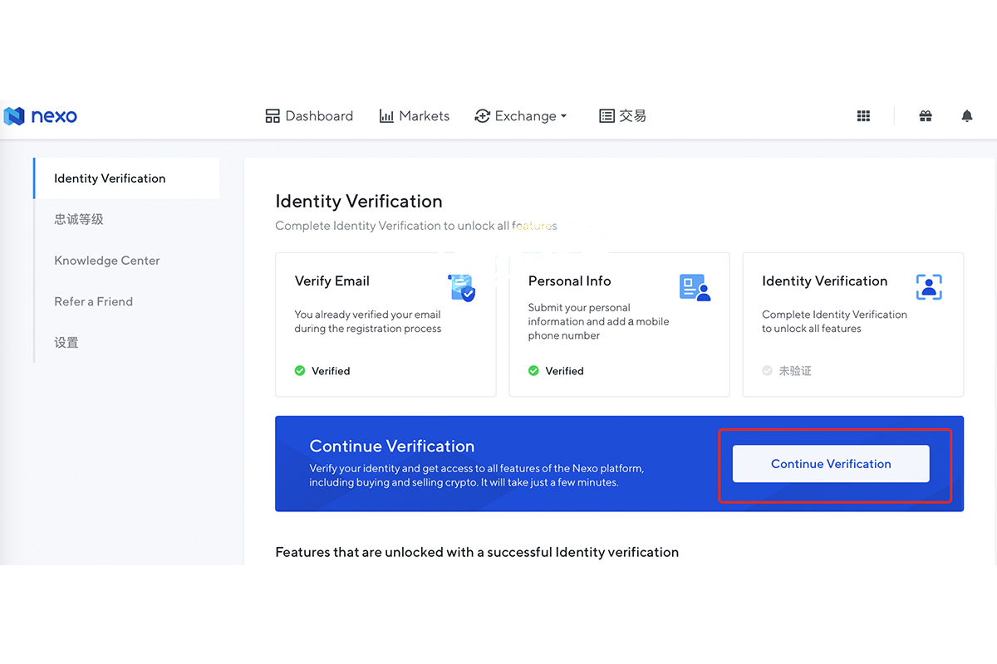Click 'Submit your personal information' description
Screen dimensions: 997x664
pos(598,321)
